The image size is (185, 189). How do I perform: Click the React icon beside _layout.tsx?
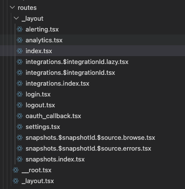coord(16,181)
